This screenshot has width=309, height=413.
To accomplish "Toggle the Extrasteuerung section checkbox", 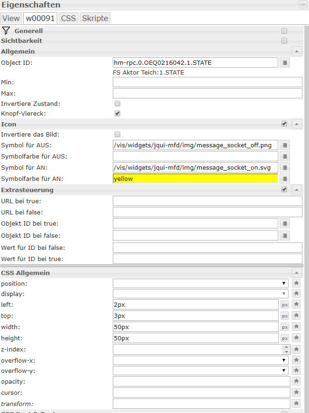I will point(284,189).
